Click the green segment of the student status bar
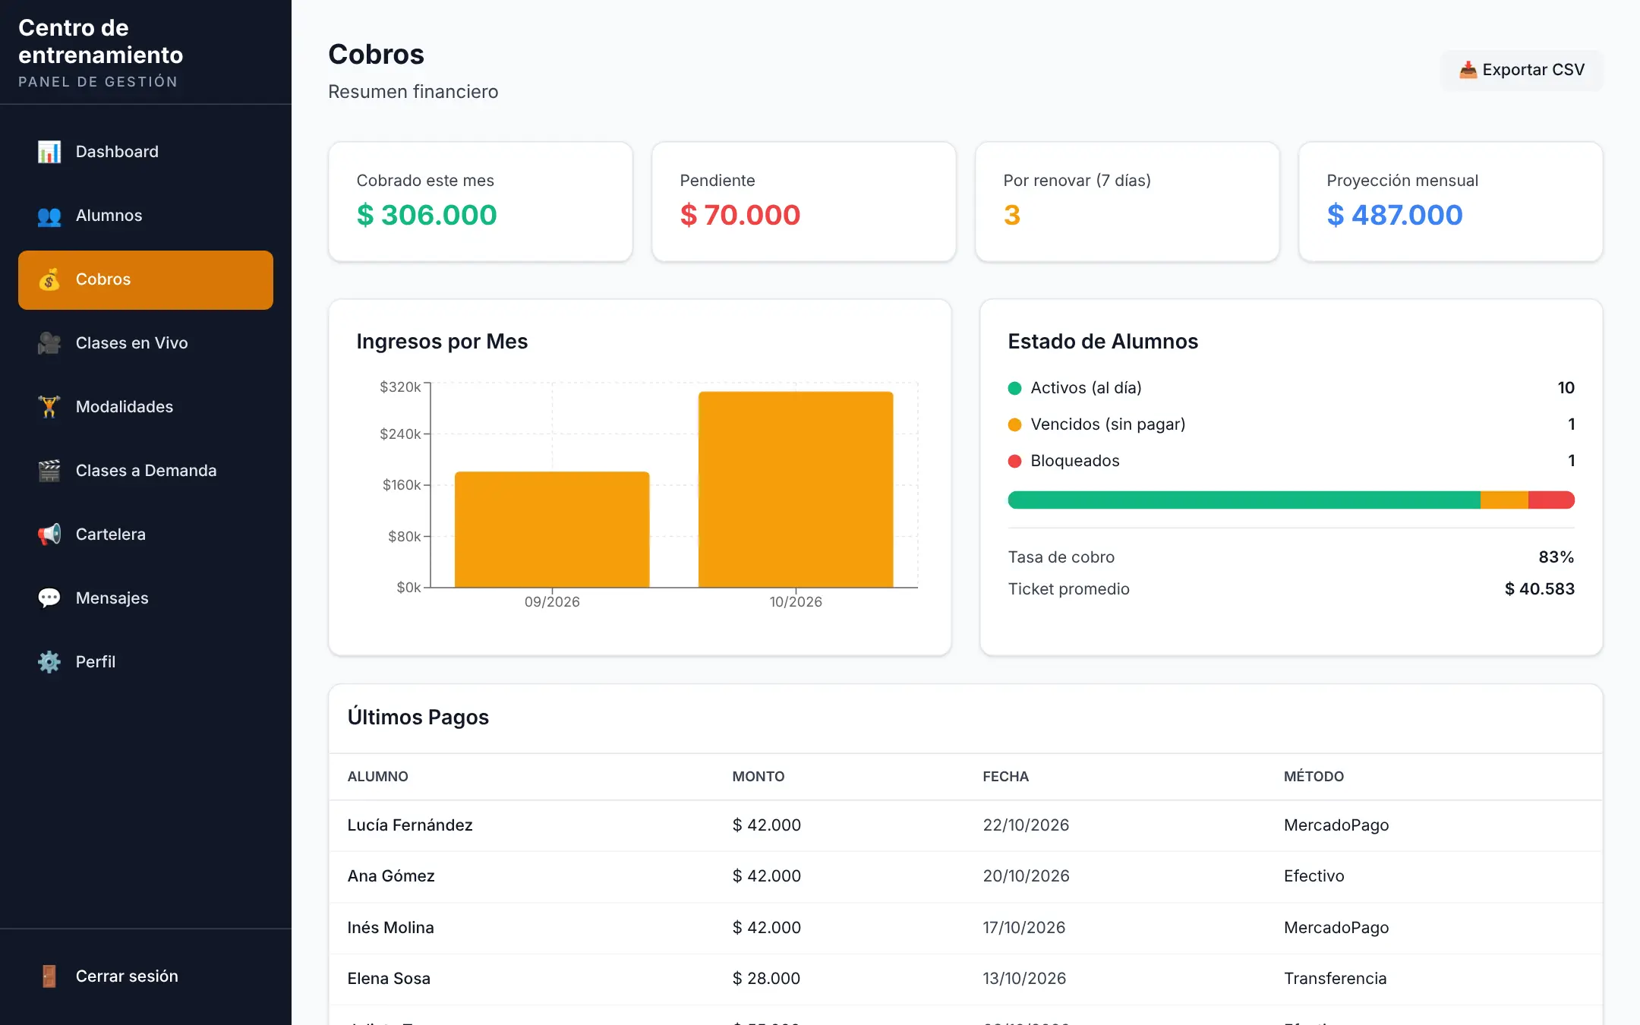The image size is (1640, 1025). 1244,500
